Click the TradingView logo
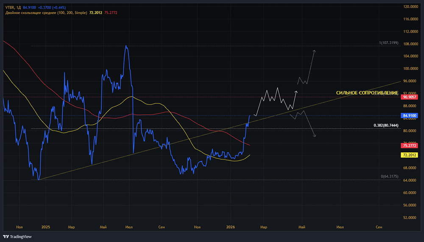The width and height of the screenshot is (424, 242). click(17, 236)
